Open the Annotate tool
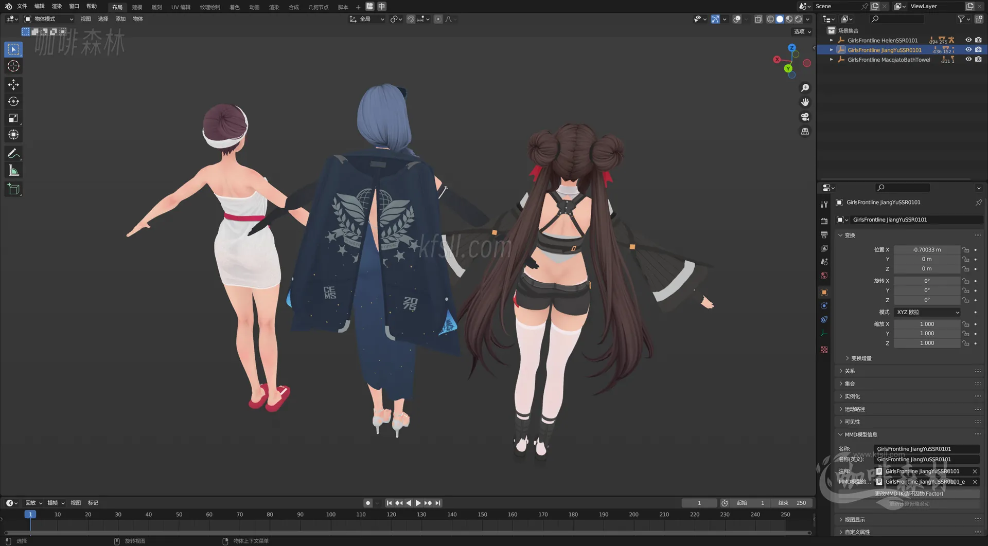Screen dimensions: 988x546 (13, 153)
